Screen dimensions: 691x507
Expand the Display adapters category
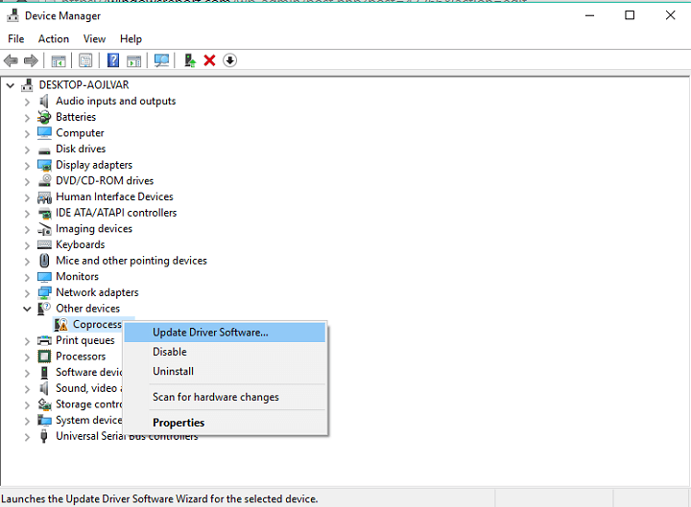[x=27, y=166]
